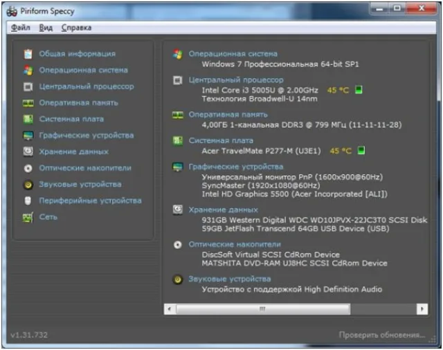This screenshot has height=350, width=443.
Task: Open Оптические накопители in sidebar
Action: coord(85,168)
